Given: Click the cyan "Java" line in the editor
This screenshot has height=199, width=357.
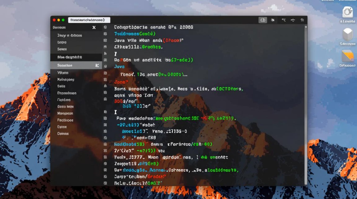Looking at the screenshot, I should [x=119, y=67].
